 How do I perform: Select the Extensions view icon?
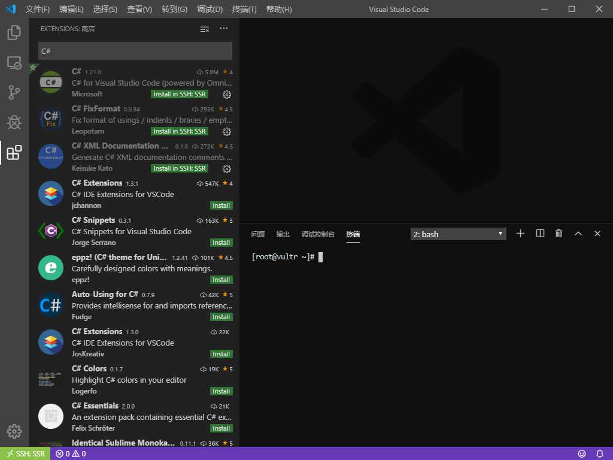[14, 153]
